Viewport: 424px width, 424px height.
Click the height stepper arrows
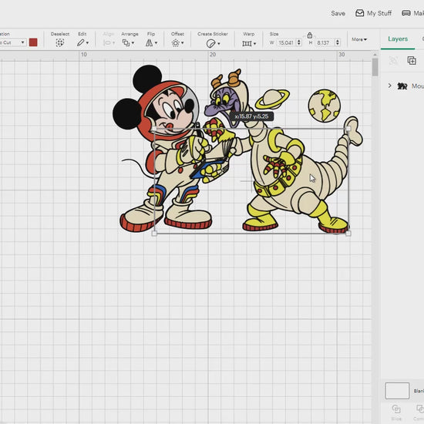(x=338, y=42)
